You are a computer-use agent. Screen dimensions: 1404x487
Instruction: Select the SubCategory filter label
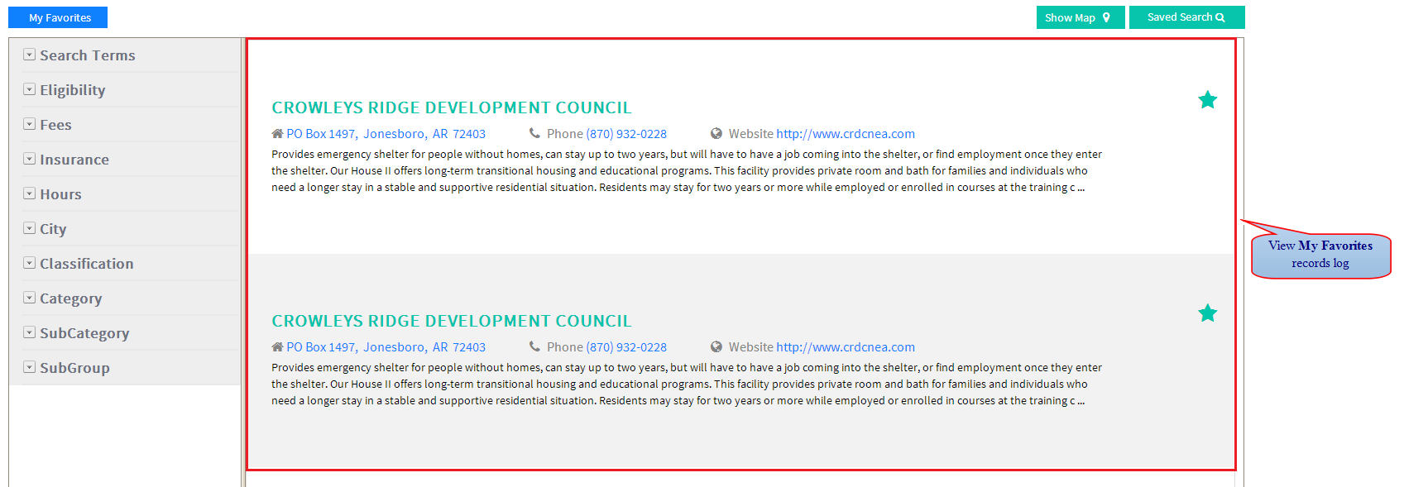coord(84,333)
